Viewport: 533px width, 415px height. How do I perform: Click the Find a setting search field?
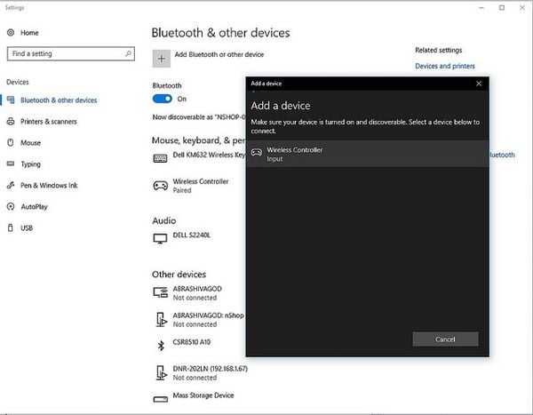pyautogui.click(x=71, y=53)
